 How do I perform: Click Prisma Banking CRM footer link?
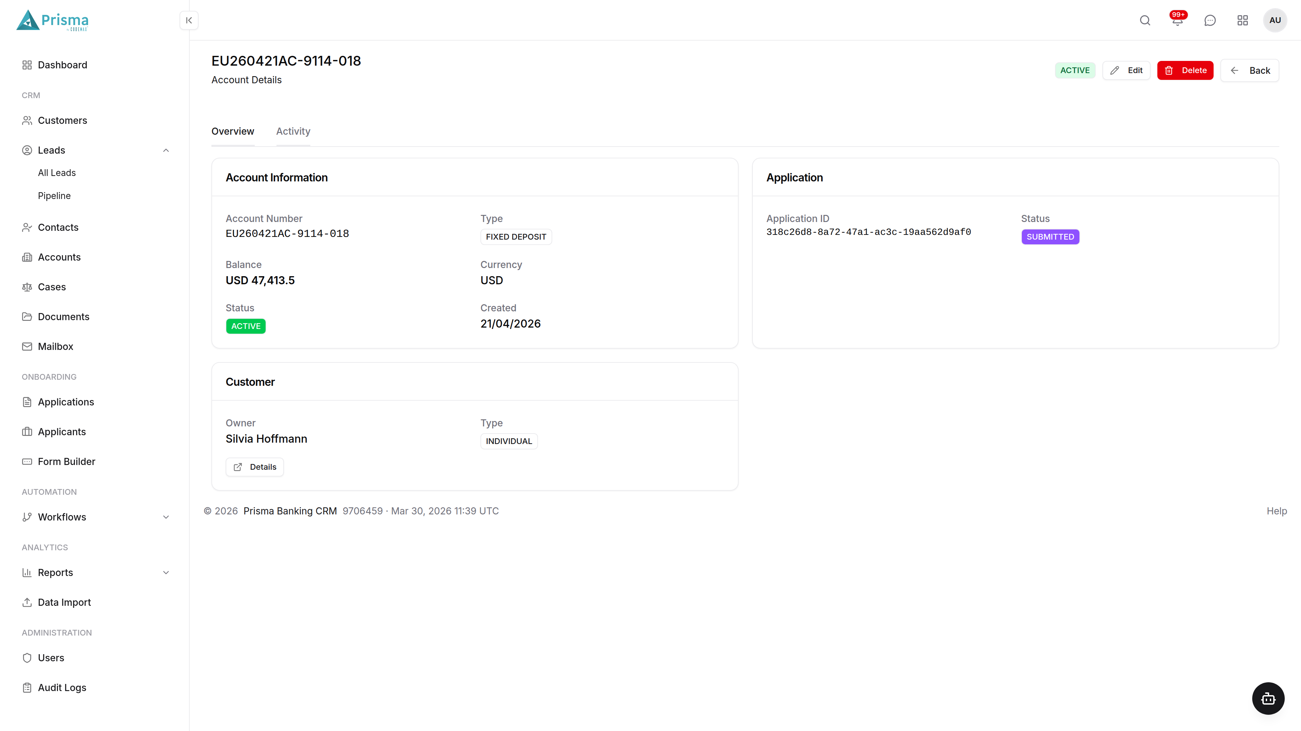290,511
